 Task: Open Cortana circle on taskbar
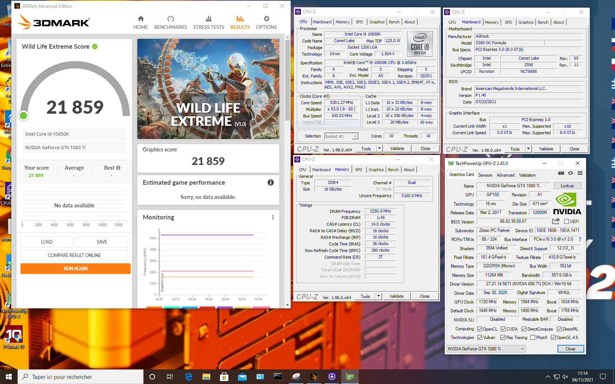[x=152, y=377]
